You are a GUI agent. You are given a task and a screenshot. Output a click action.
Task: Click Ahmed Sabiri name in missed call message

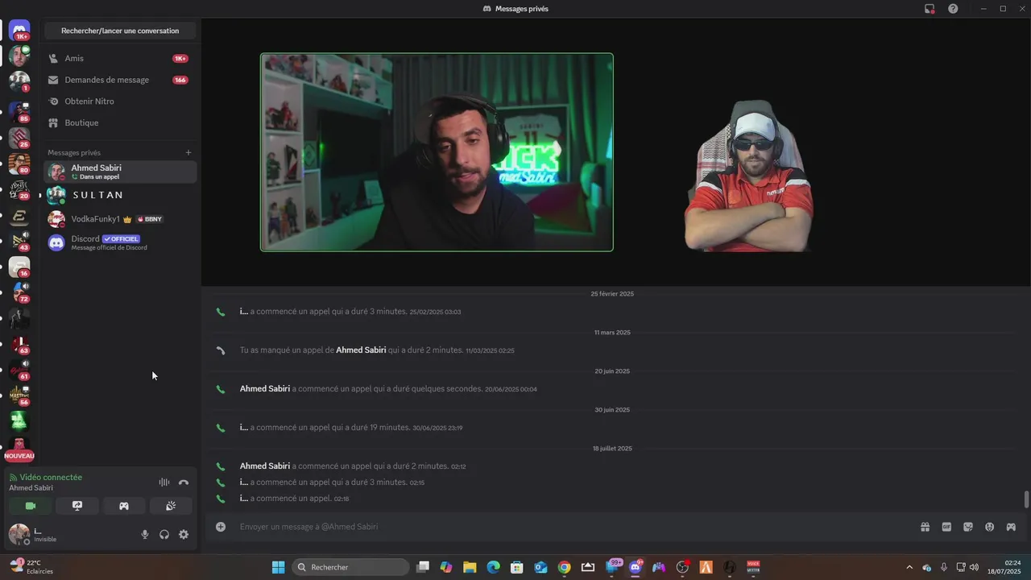tap(361, 350)
